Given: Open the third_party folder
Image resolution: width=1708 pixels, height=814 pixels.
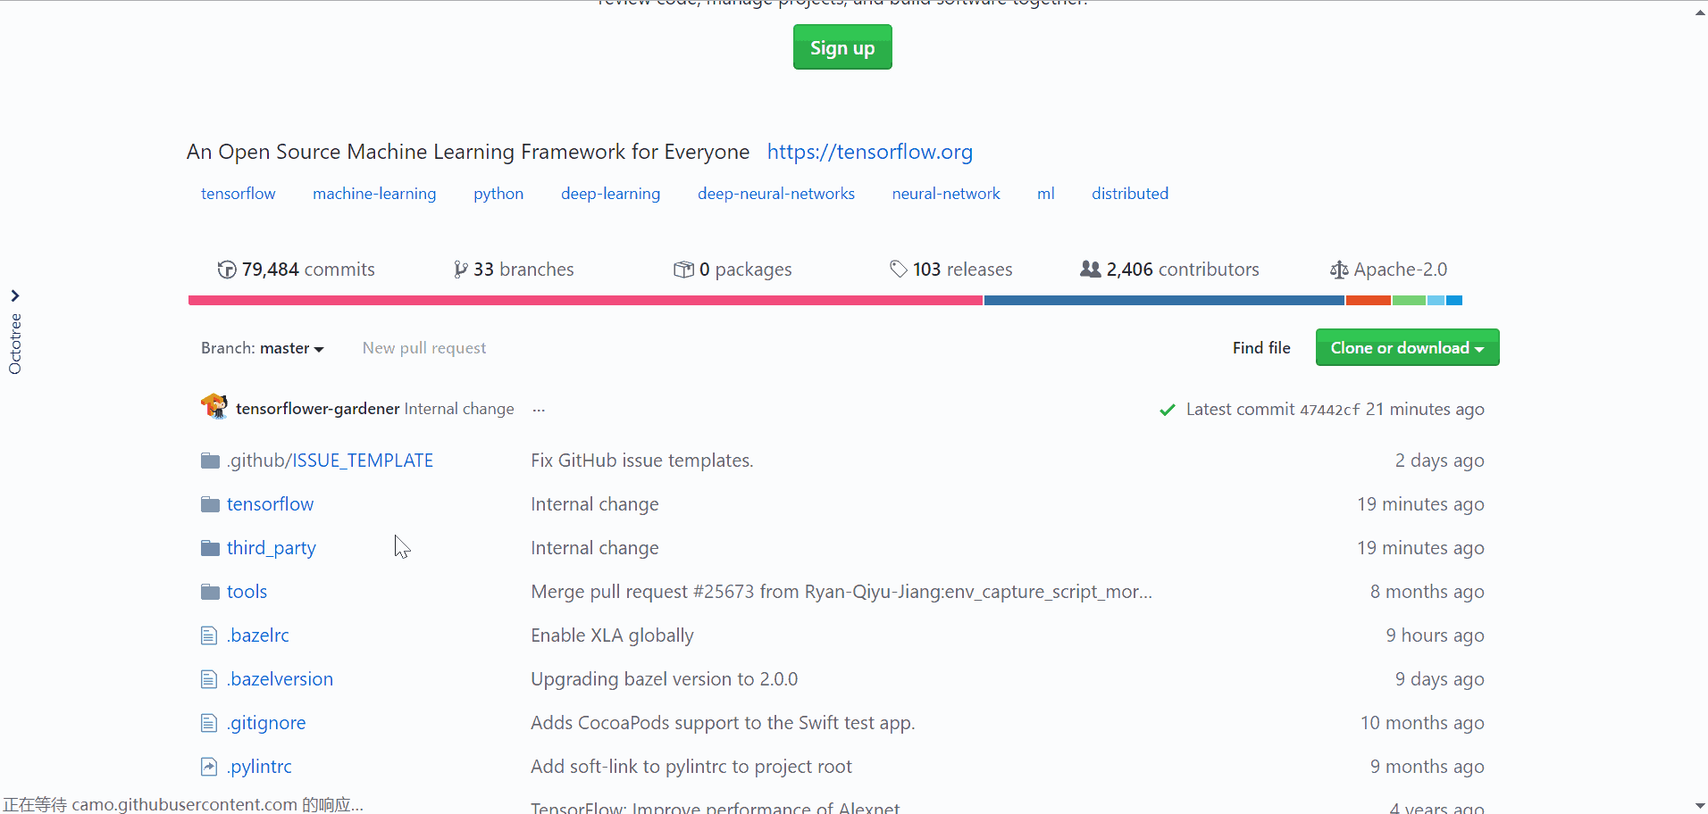Looking at the screenshot, I should pos(272,548).
